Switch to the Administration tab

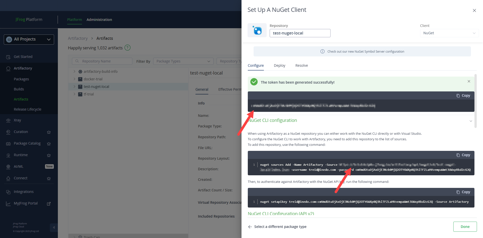click(99, 20)
